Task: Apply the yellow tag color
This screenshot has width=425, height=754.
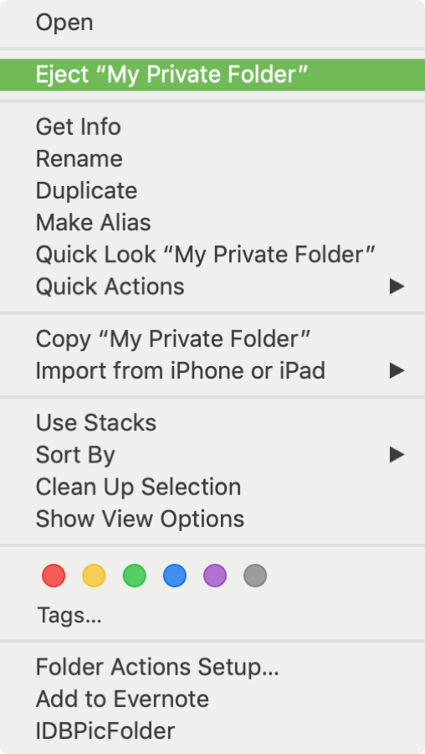Action: point(94,576)
